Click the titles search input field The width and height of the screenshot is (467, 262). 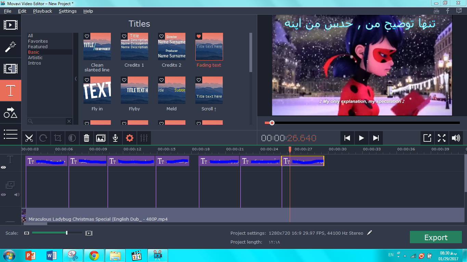click(x=46, y=121)
